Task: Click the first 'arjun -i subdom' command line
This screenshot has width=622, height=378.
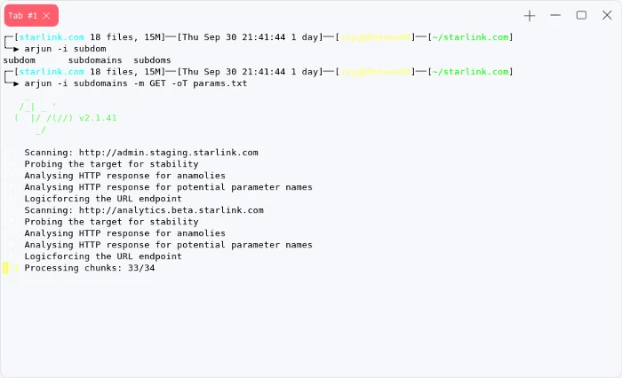Action: tap(65, 49)
